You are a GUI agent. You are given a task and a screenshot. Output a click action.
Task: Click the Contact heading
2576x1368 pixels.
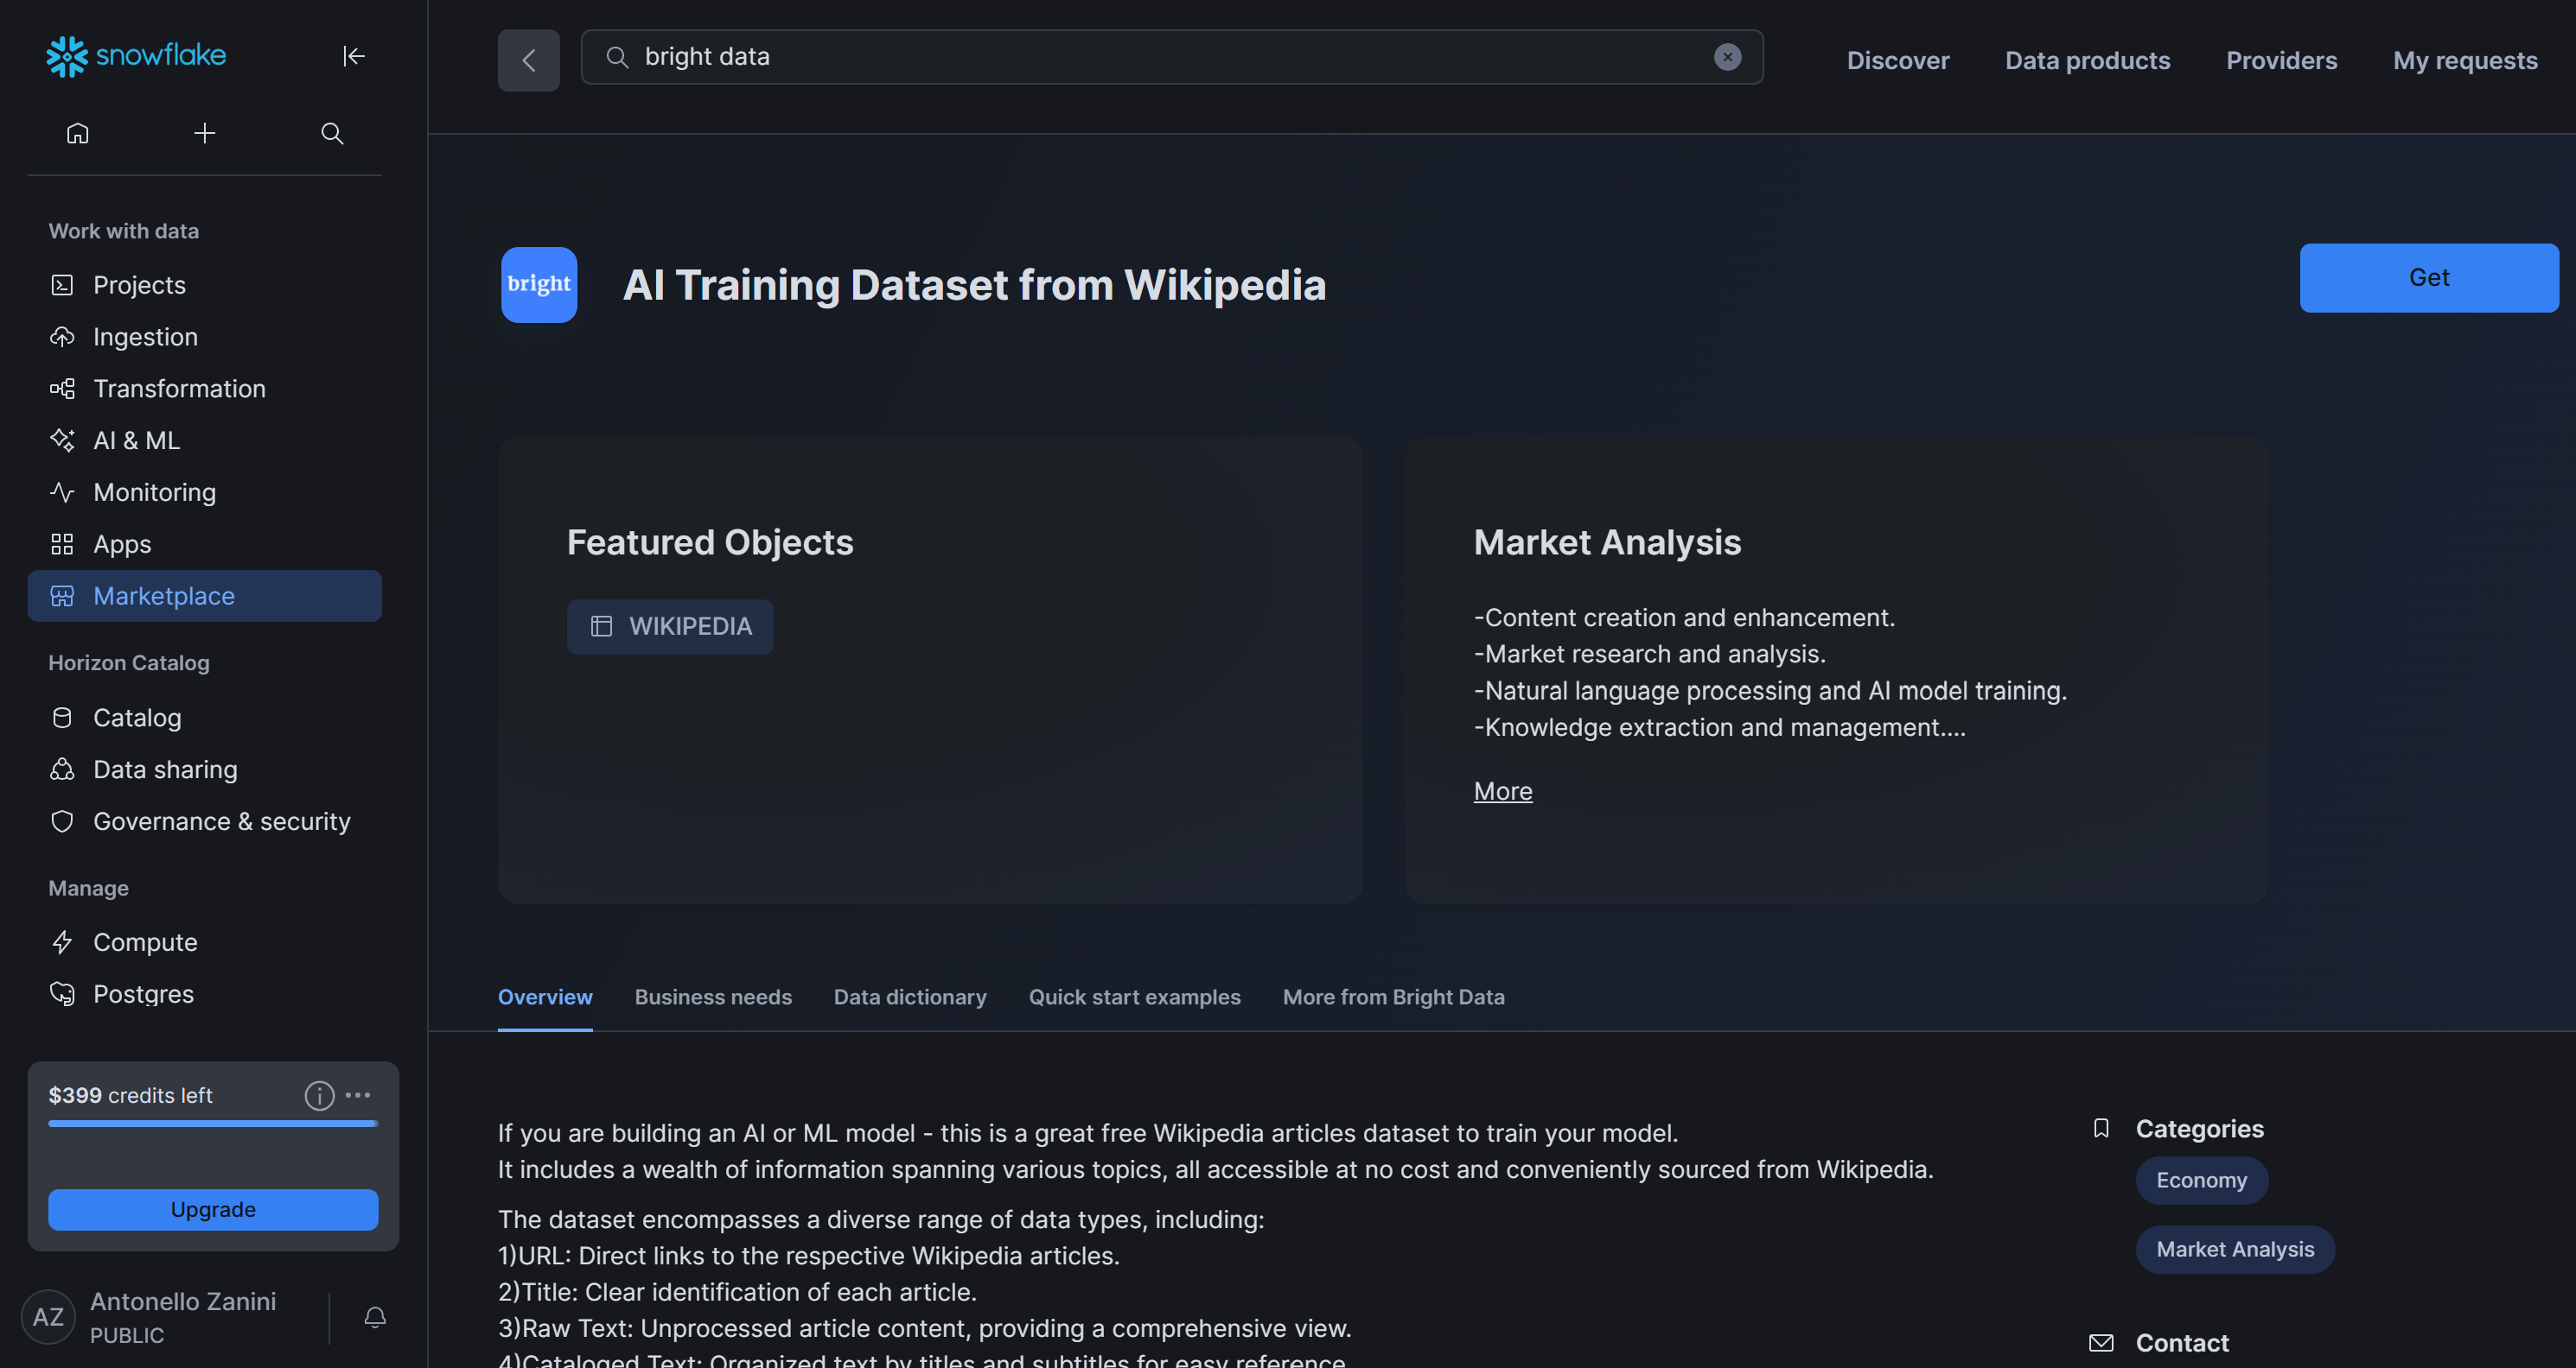[2182, 1344]
